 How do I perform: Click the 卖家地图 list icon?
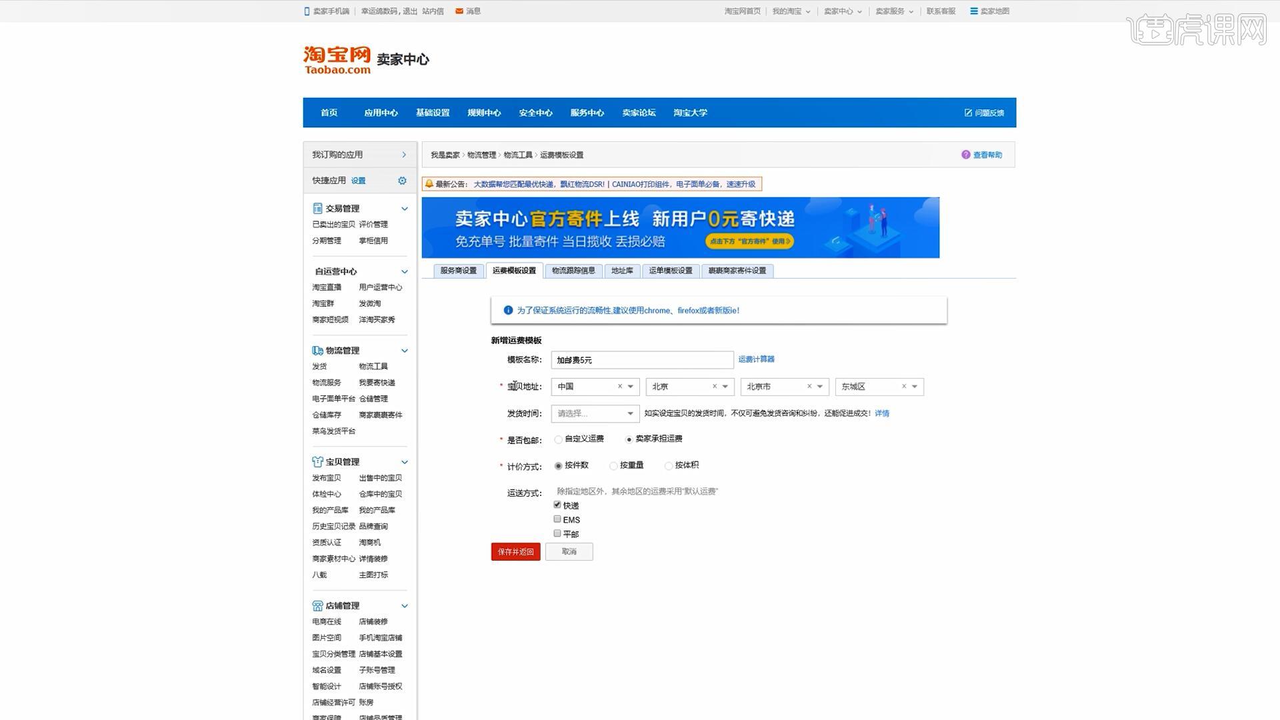[974, 11]
